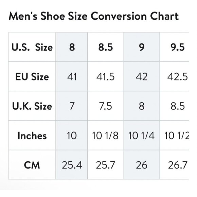Click U.S. size 9 header cell
This screenshot has height=197, width=197.
[x=142, y=47]
